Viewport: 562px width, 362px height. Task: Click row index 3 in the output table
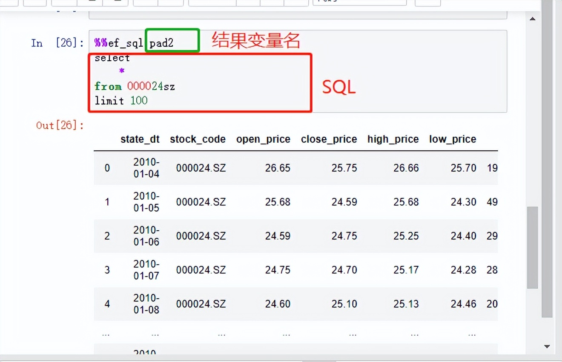tap(107, 270)
